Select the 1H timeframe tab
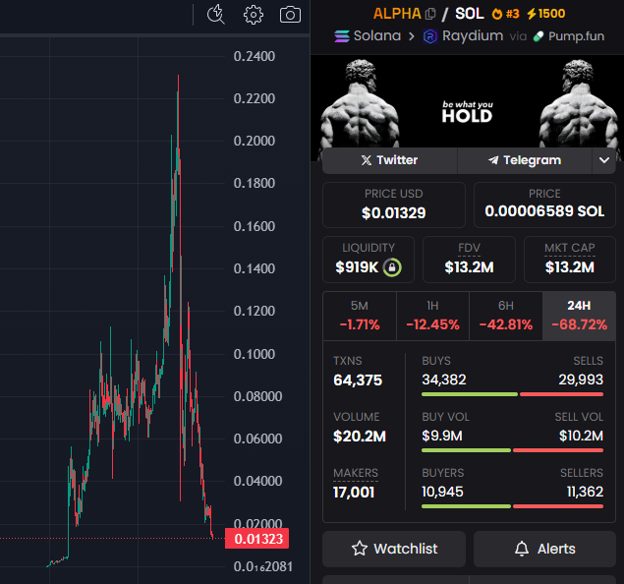Screen dimensions: 624x584 [432, 316]
